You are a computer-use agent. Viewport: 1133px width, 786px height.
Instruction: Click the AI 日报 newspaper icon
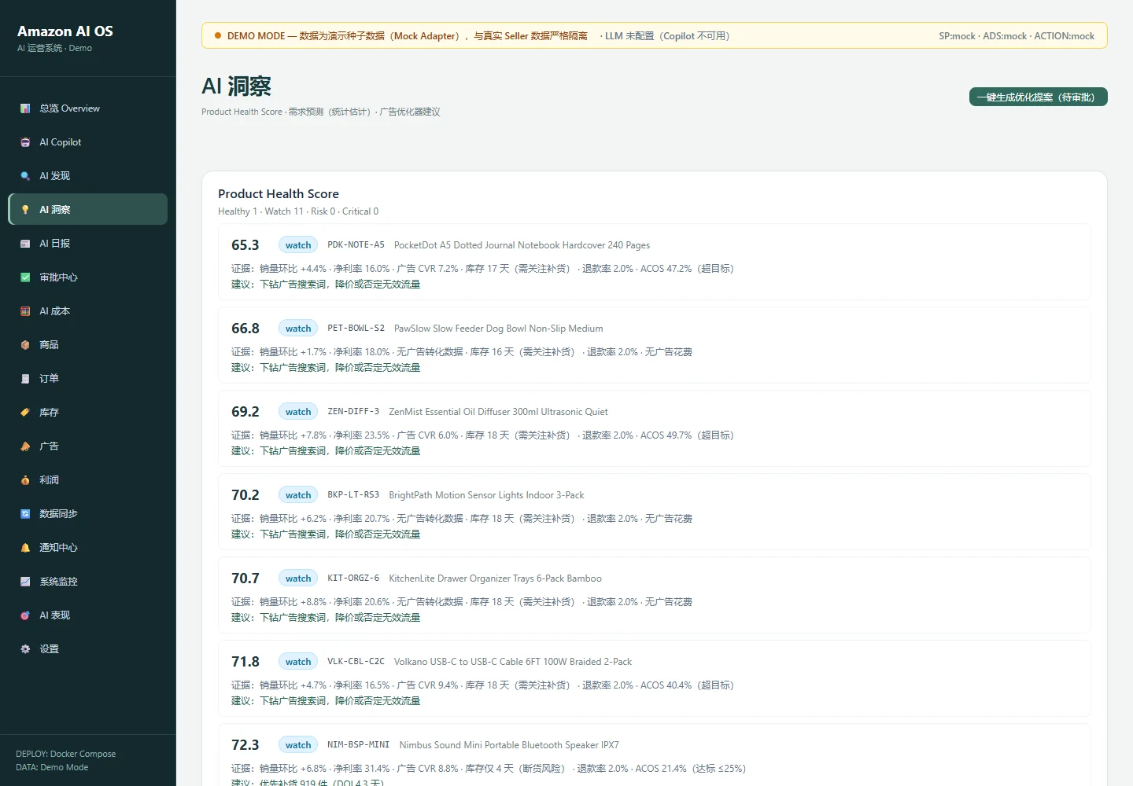point(25,244)
